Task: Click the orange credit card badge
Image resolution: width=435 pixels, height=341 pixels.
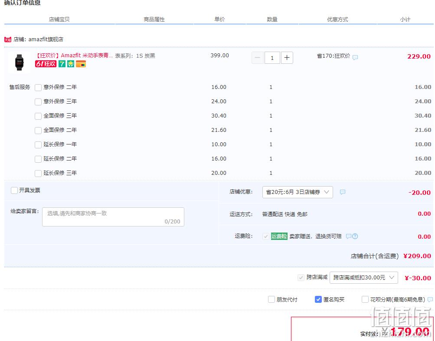Action: click(81, 64)
